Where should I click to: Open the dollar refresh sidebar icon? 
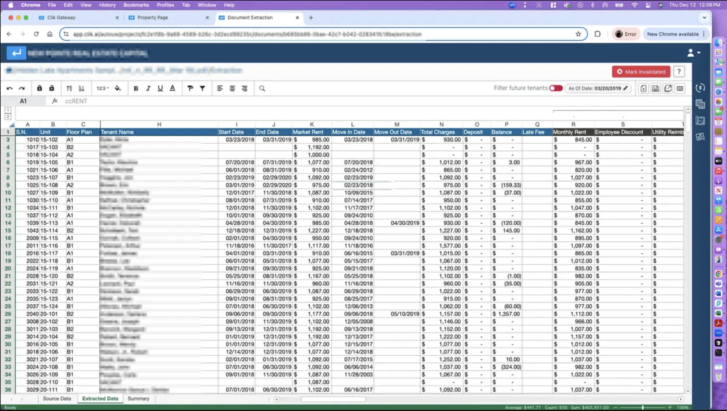point(700,88)
